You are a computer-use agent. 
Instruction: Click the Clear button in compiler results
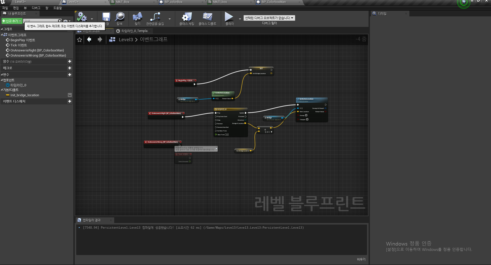(x=361, y=259)
